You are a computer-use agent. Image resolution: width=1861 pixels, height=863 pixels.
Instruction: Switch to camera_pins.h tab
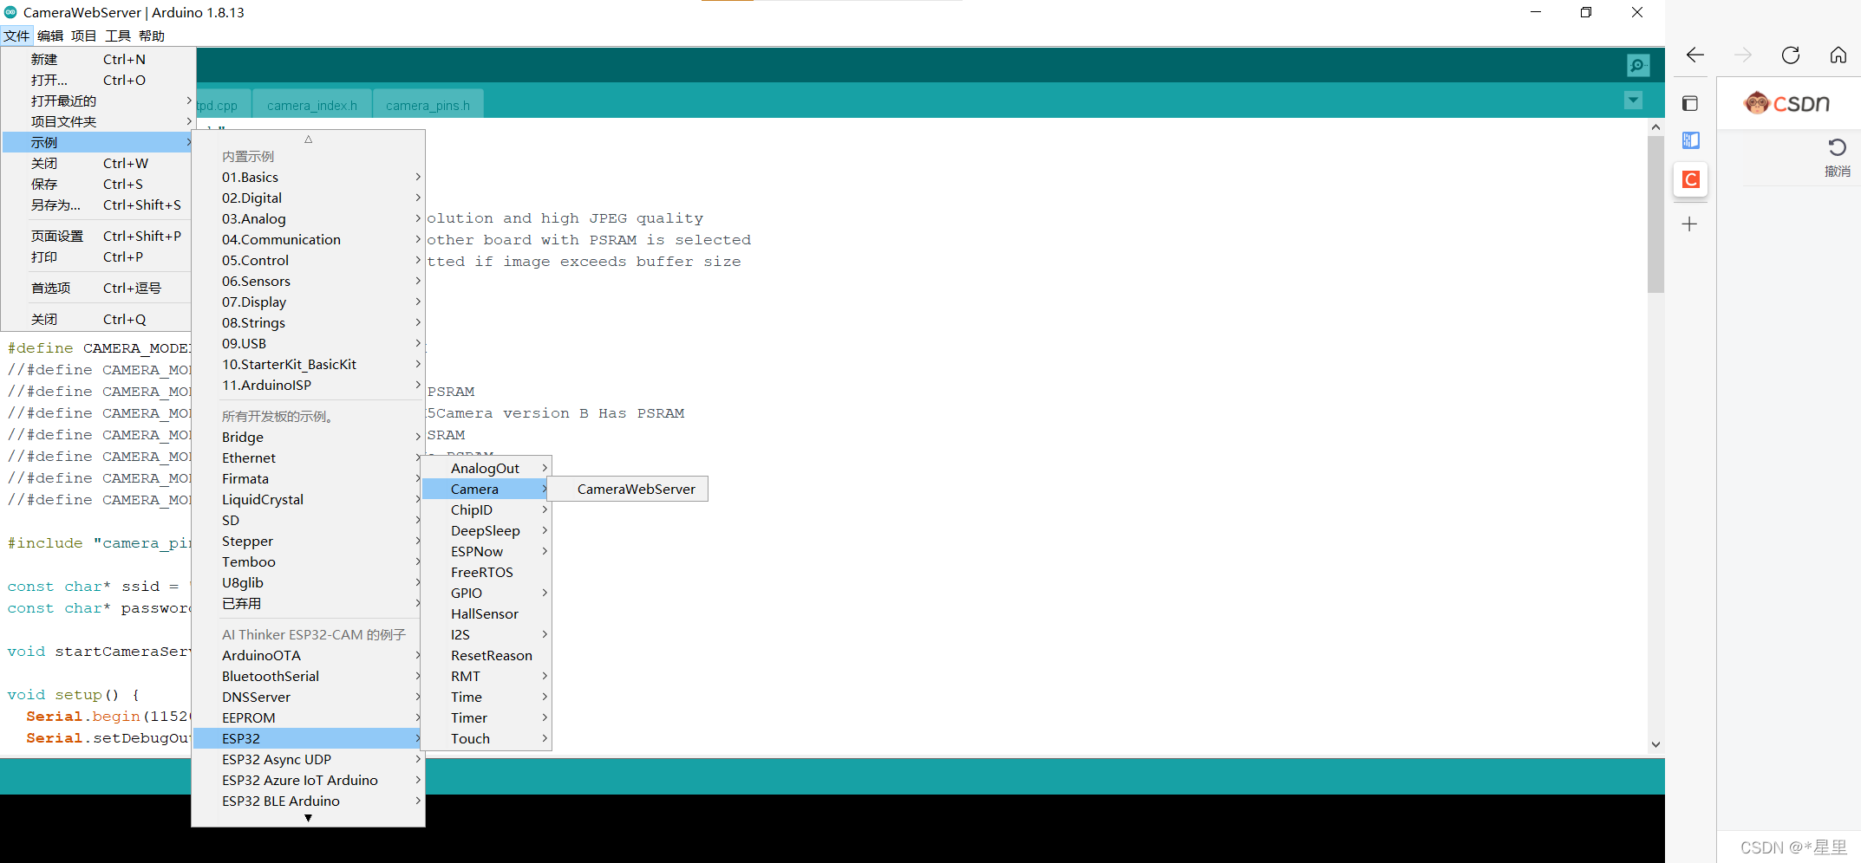(428, 104)
